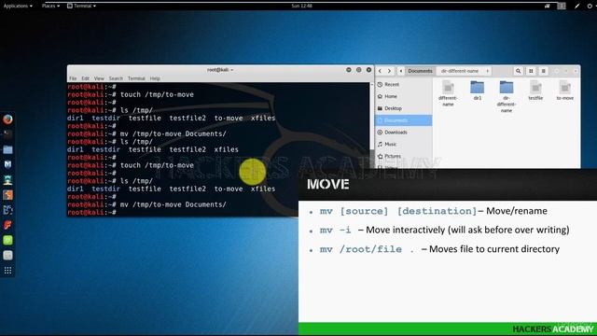Select the Documents path bar button
This screenshot has height=336, width=597.
pyautogui.click(x=420, y=71)
